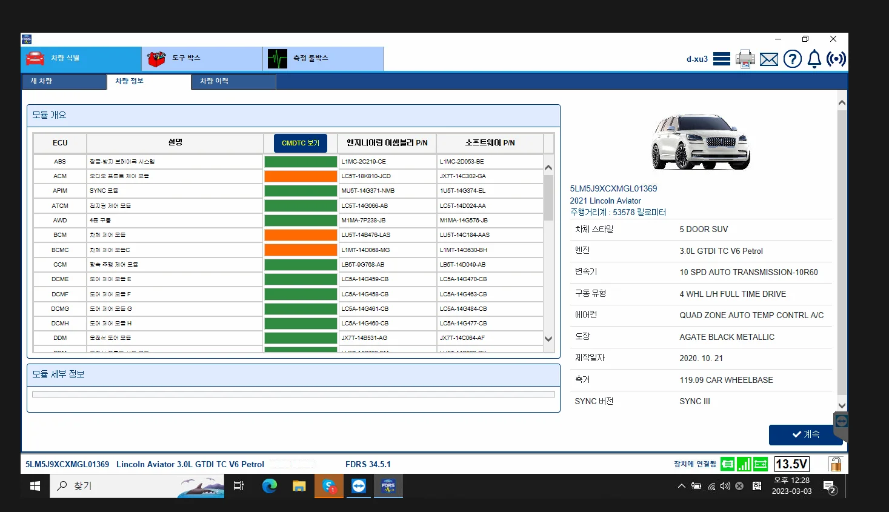Click the FDRS 34.5.1 version text

click(368, 465)
